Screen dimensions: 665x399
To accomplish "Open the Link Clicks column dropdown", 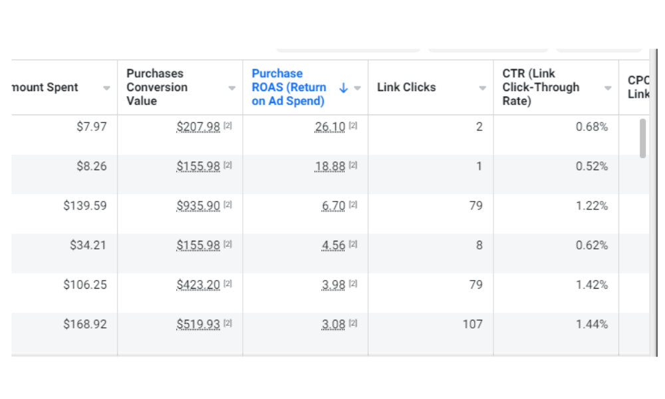I will [x=483, y=88].
